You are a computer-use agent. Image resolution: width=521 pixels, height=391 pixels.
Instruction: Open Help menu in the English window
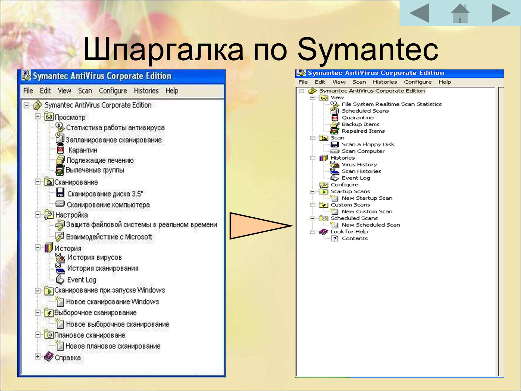pyautogui.click(x=445, y=82)
